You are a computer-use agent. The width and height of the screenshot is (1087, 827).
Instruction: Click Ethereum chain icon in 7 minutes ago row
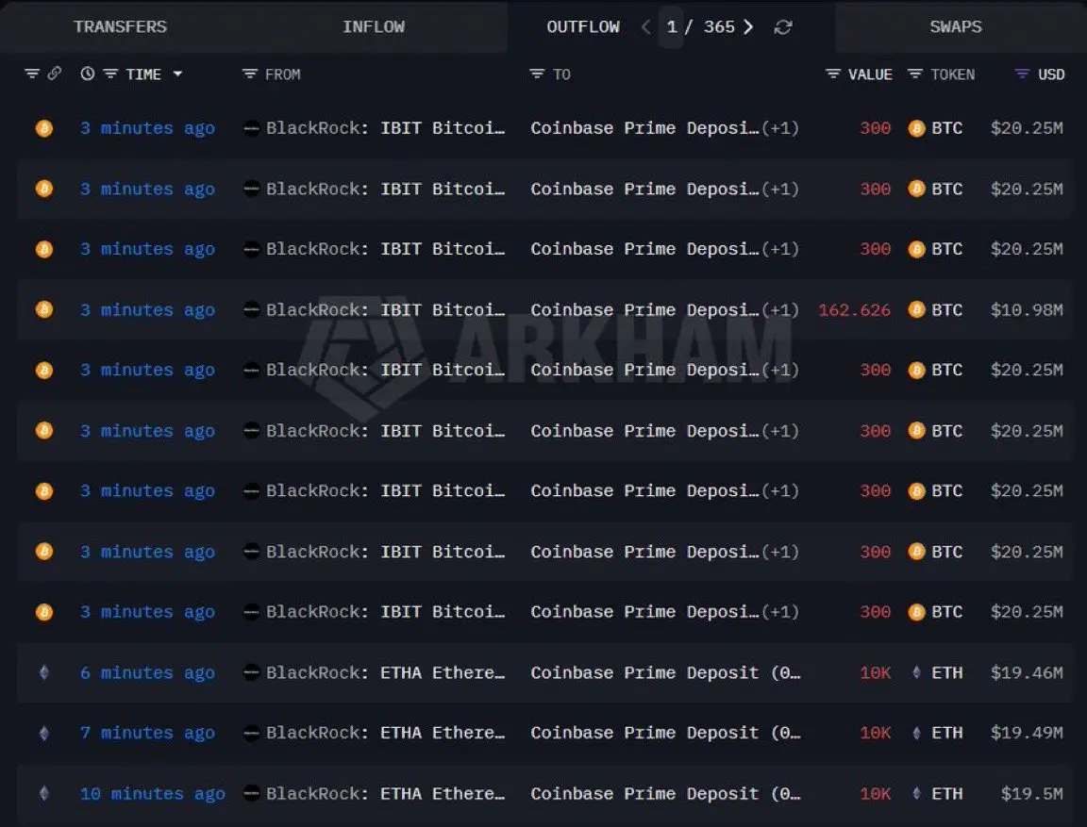[43, 733]
